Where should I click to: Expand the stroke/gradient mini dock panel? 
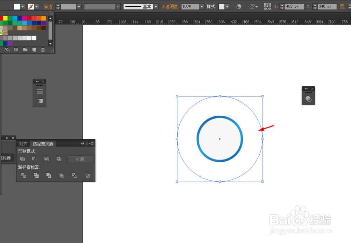pyautogui.click(x=37, y=81)
